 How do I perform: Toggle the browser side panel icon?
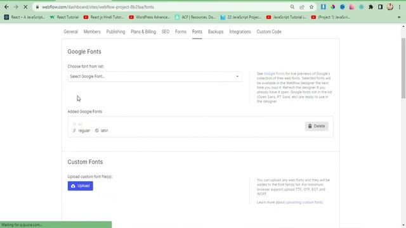(x=380, y=7)
